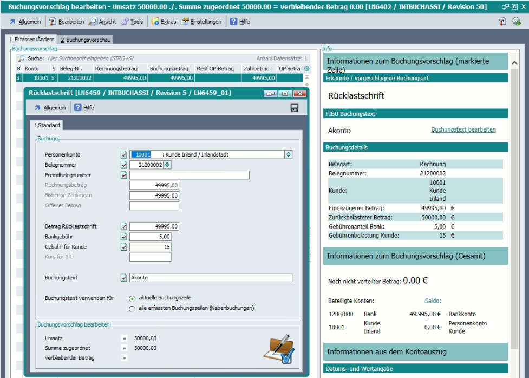529x378 pixels.
Task: Select the 'aktuelle Buchungszeile' radio option
Action: click(132, 298)
